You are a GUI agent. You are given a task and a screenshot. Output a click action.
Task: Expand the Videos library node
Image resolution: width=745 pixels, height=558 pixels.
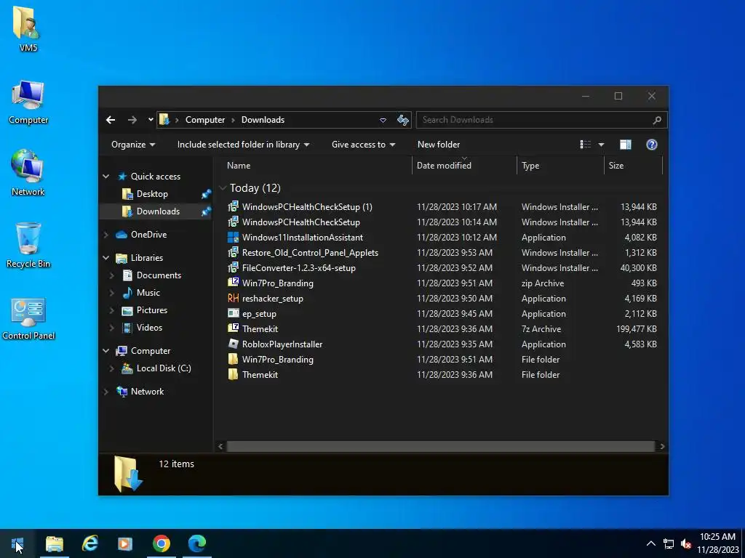pyautogui.click(x=111, y=328)
